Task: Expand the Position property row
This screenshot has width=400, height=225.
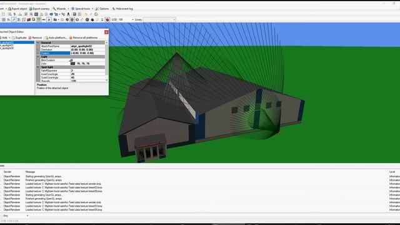Action: click(38, 53)
